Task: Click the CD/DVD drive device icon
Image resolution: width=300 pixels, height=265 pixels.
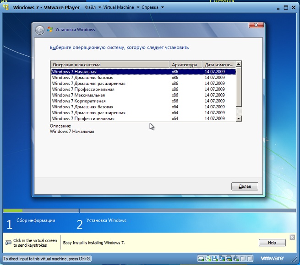Action: (208, 259)
